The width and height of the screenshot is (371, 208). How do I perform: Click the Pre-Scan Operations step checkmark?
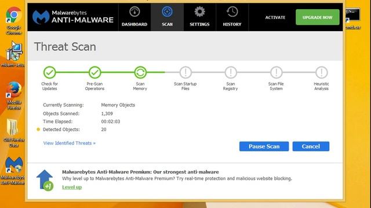[x=94, y=72]
